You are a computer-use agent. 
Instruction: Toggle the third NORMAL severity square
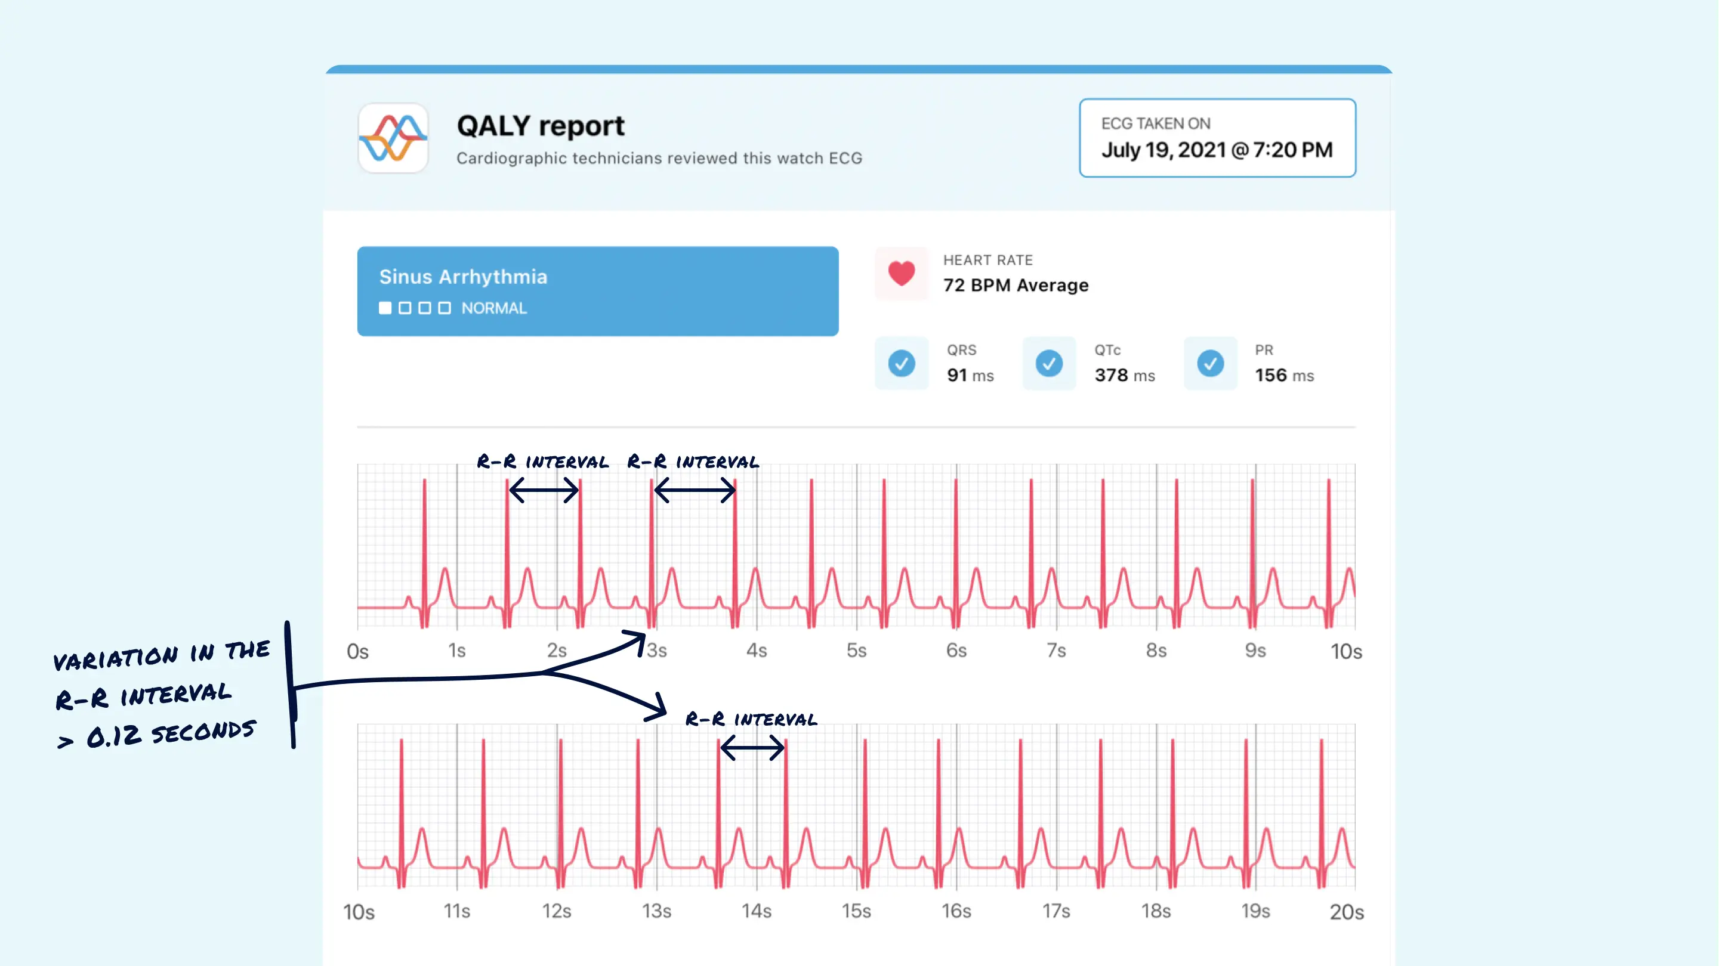point(424,308)
